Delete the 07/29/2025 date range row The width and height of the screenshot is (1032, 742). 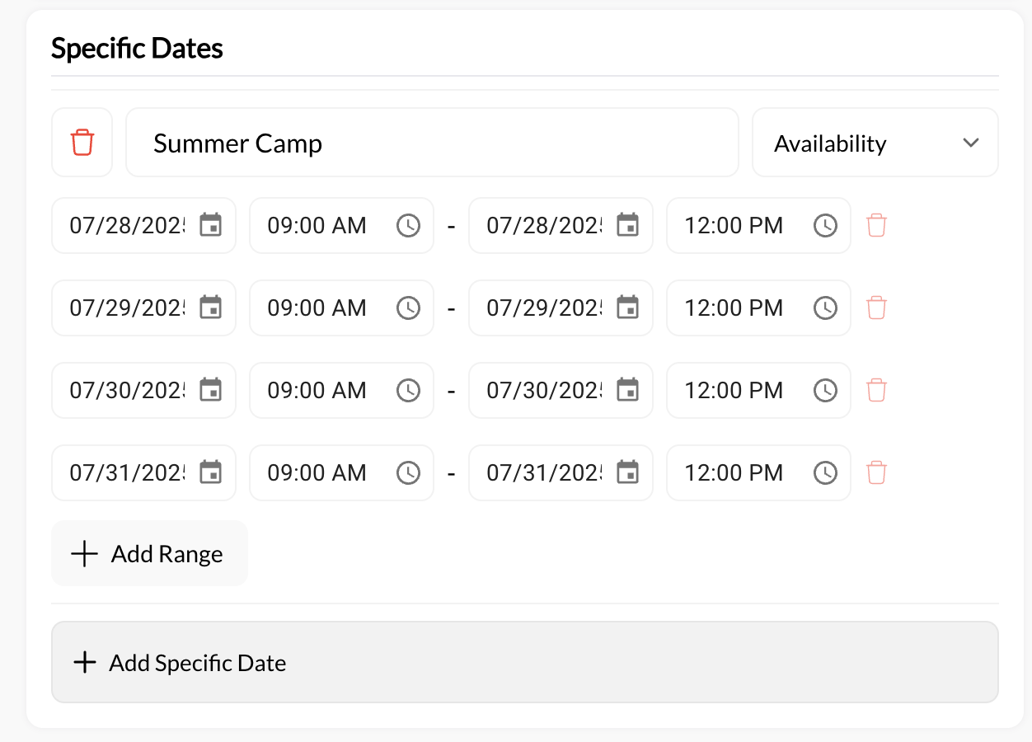(x=876, y=308)
